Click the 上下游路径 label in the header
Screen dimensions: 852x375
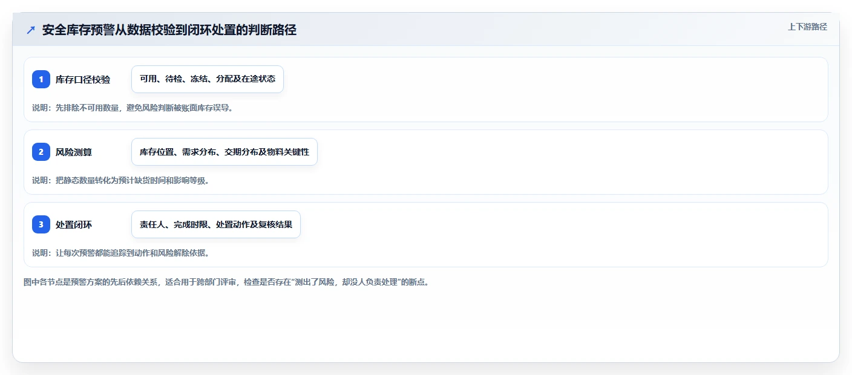coord(807,27)
